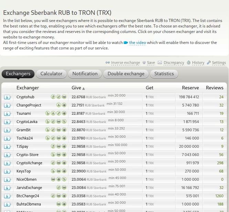Viewport: 229px width, 212px height.
Task: Click the Save link with heart
Action: point(150,63)
